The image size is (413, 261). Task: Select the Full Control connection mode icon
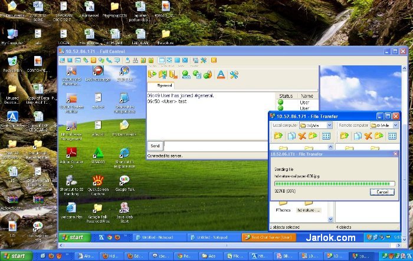[62, 61]
